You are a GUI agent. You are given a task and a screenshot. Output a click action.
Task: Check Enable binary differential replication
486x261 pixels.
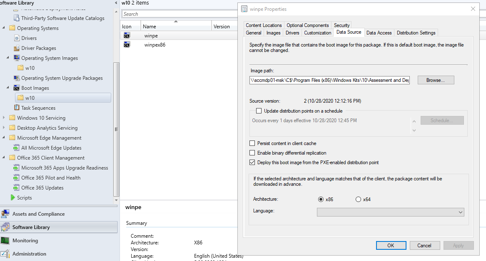tap(252, 153)
